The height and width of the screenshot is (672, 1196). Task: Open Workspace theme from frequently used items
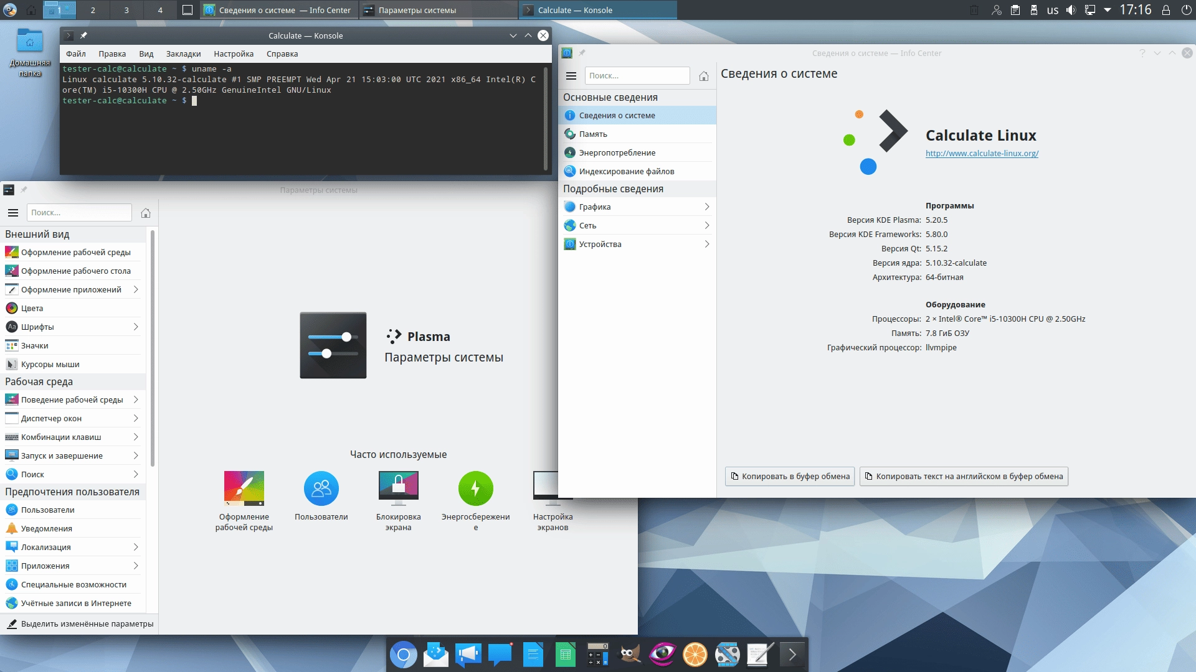pyautogui.click(x=244, y=501)
